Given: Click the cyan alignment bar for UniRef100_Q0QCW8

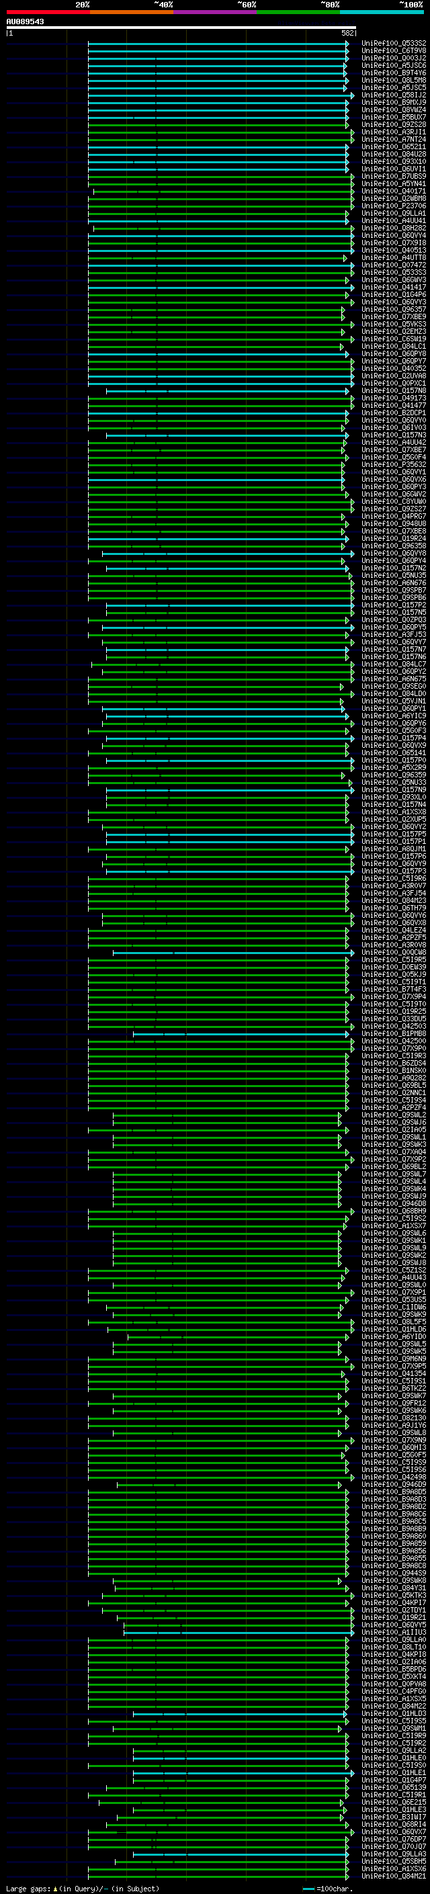Looking at the screenshot, I should pos(232,953).
